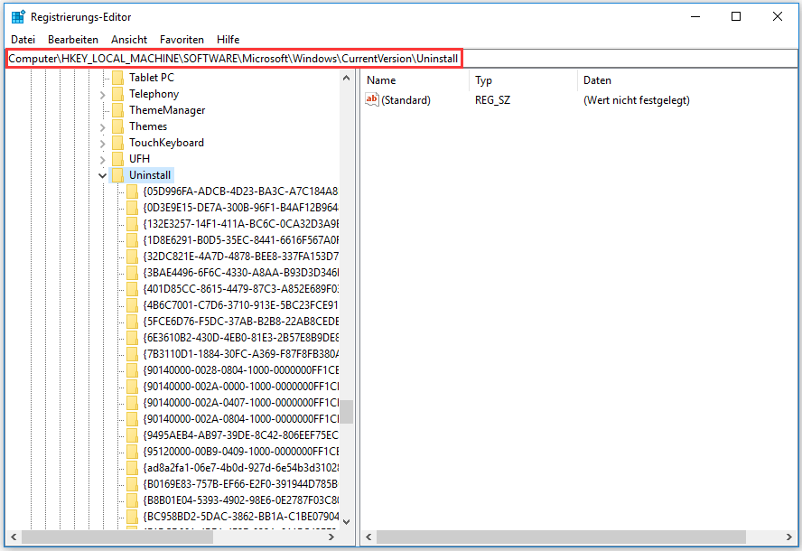Click folder icon of {5FCE6D76-F5DC key
This screenshot has width=802, height=551.
click(132, 322)
